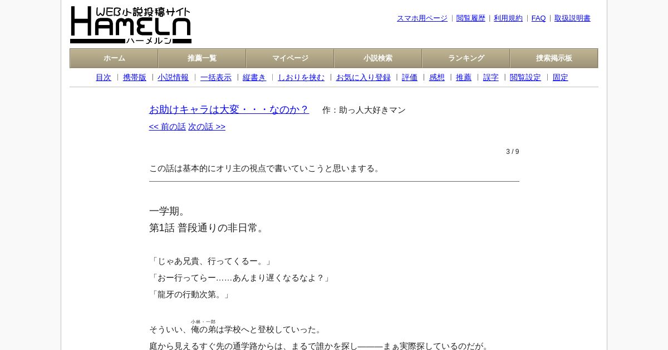The height and width of the screenshot is (350, 668).
Task: Open the 目次 link
Action: pos(104,78)
